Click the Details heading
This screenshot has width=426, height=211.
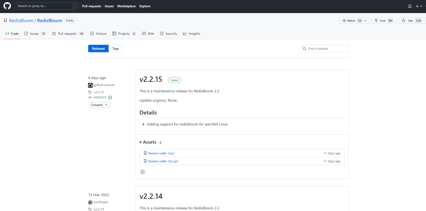[148, 113]
